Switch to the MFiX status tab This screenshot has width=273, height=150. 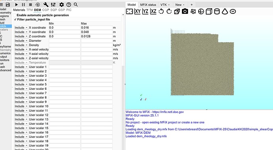(x=148, y=5)
